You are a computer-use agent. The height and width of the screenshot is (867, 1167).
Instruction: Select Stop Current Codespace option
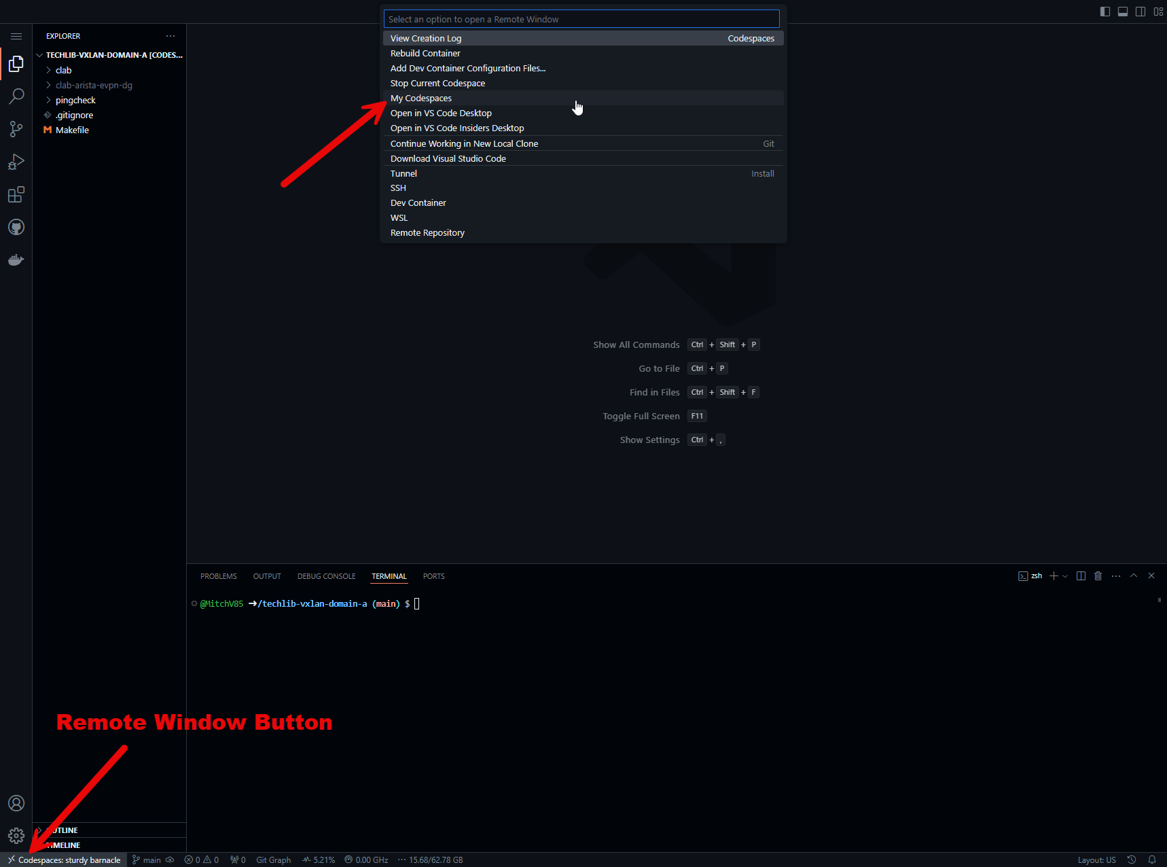click(583, 83)
